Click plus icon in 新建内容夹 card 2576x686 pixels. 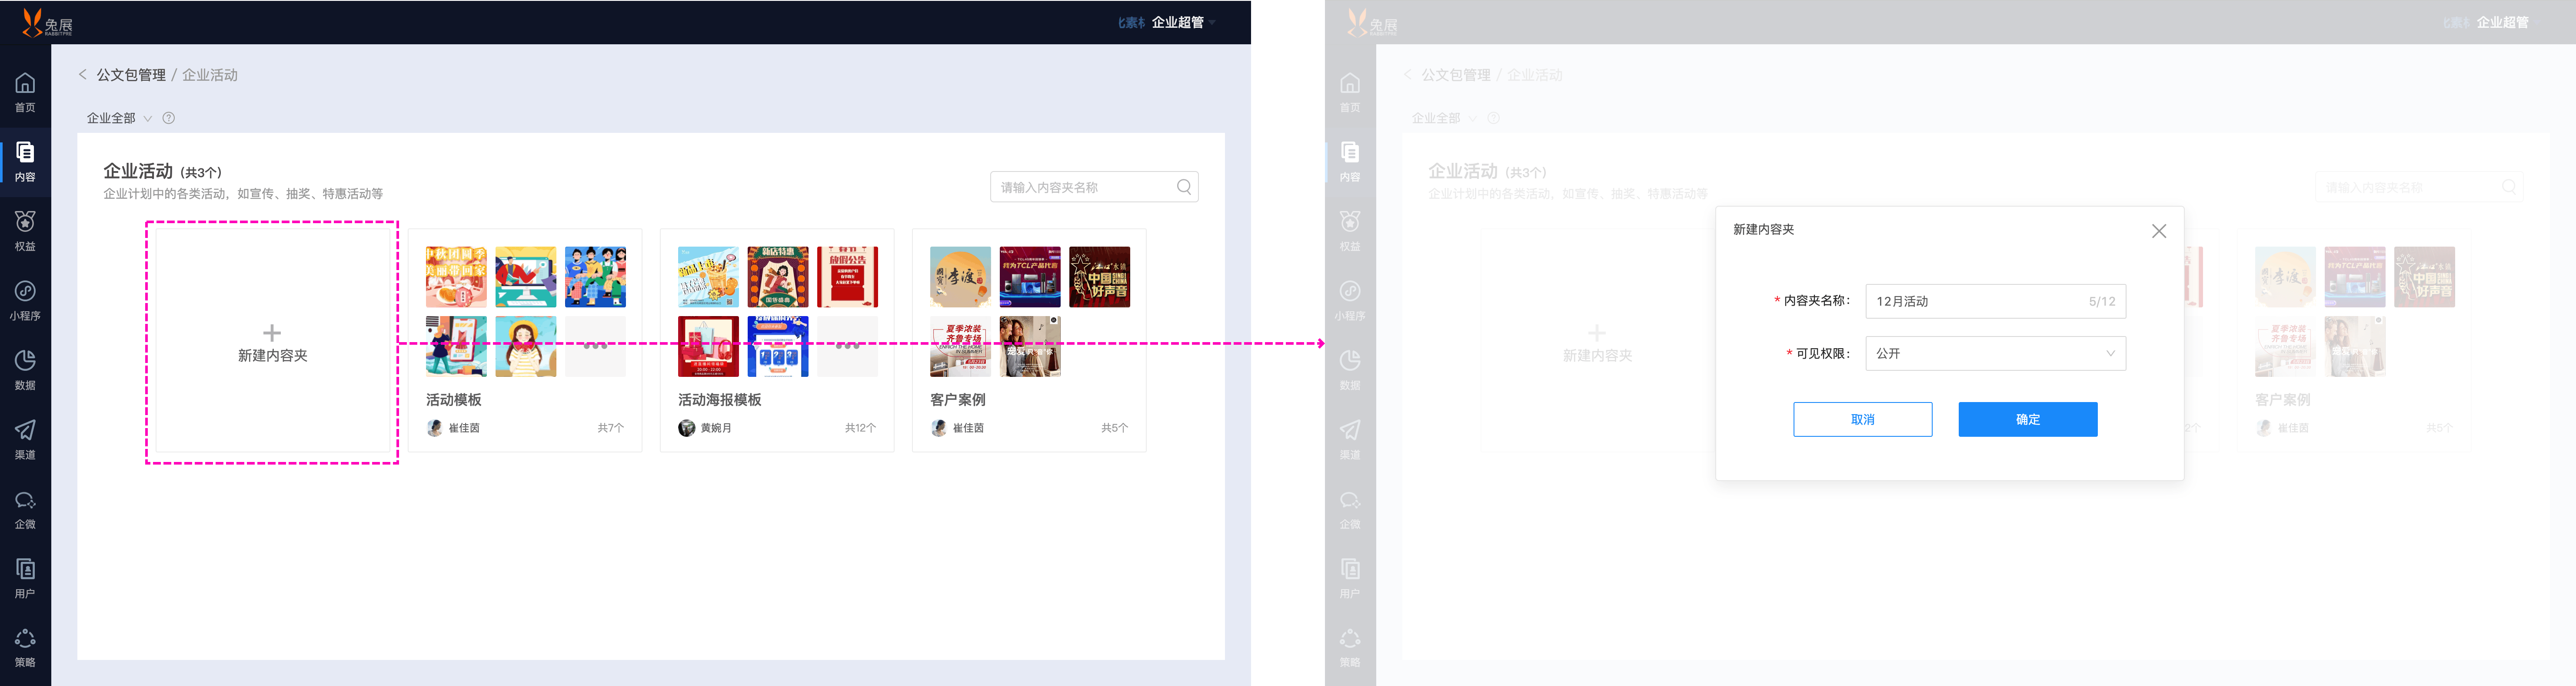[272, 333]
